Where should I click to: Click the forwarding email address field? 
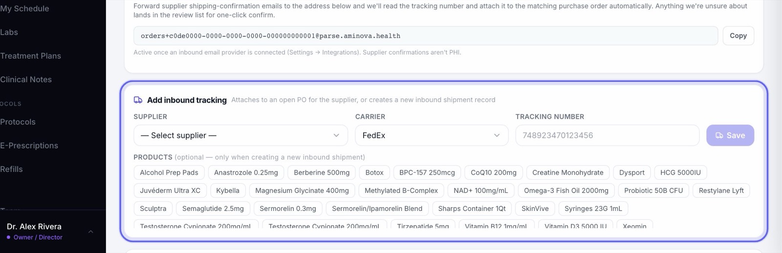click(x=426, y=36)
